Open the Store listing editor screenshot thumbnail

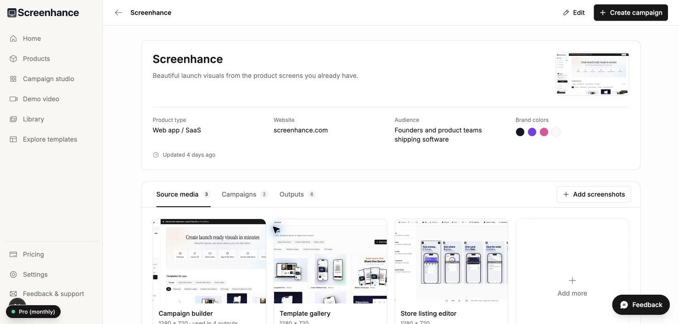click(451, 261)
